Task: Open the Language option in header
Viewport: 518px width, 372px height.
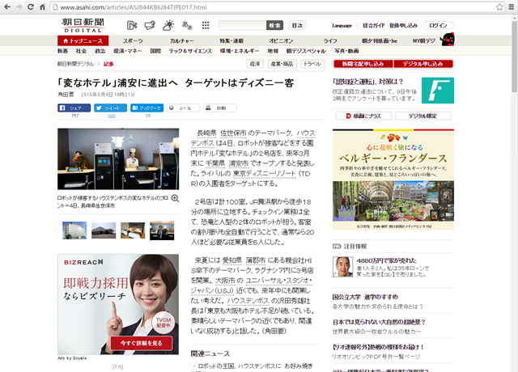Action: point(342,25)
